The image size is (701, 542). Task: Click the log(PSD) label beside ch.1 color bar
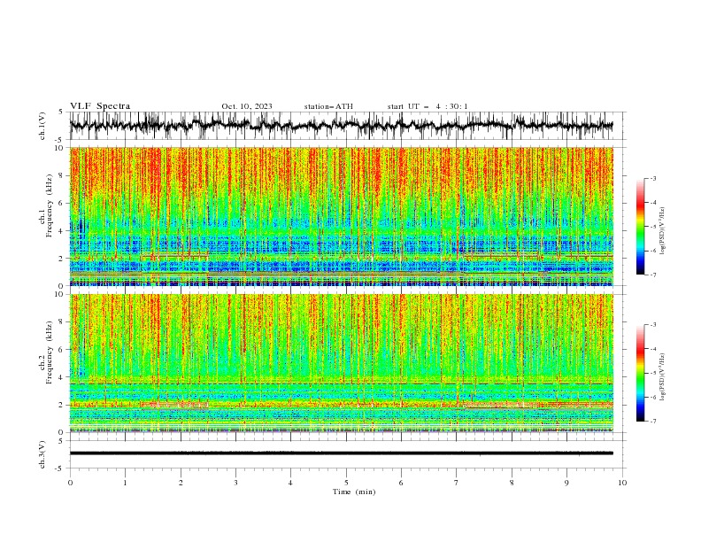tap(662, 231)
